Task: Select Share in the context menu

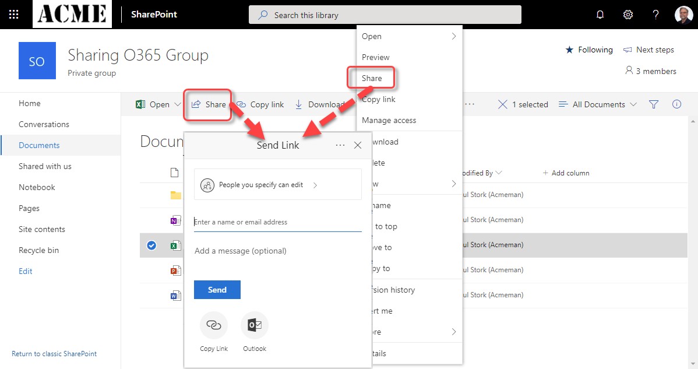Action: click(371, 78)
